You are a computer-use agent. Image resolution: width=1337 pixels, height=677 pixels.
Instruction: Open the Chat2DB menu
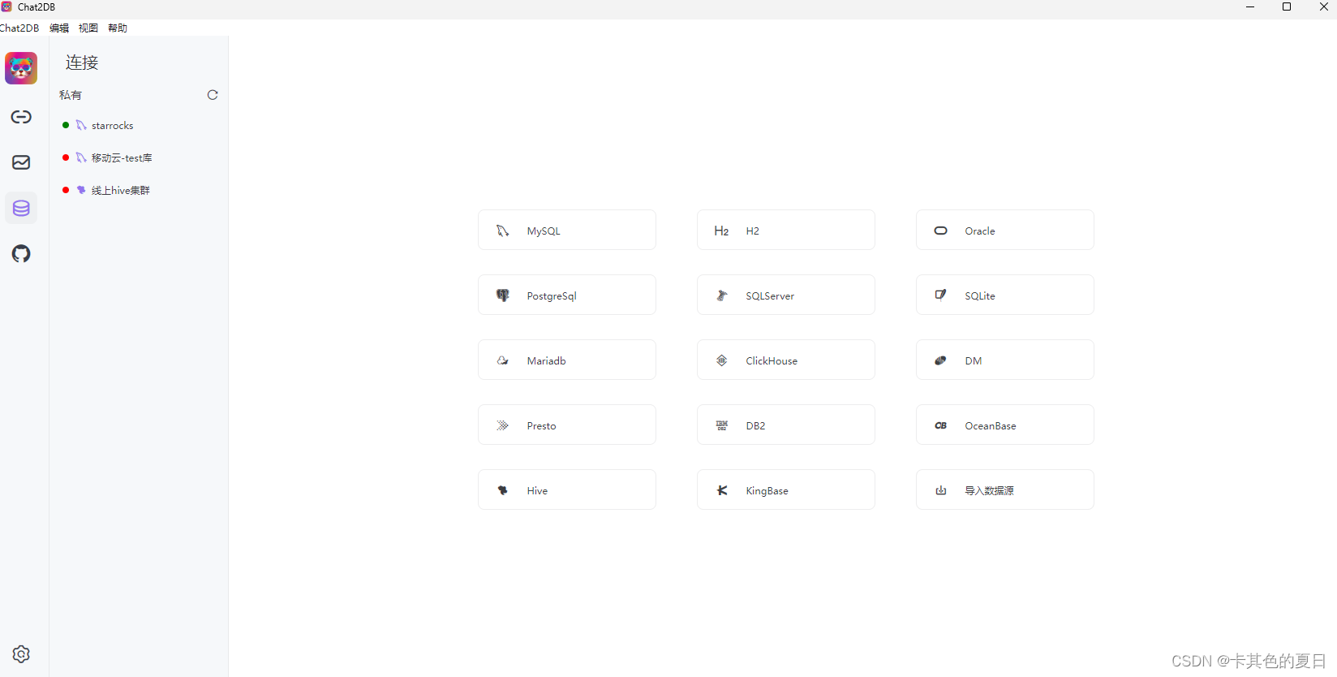point(19,28)
